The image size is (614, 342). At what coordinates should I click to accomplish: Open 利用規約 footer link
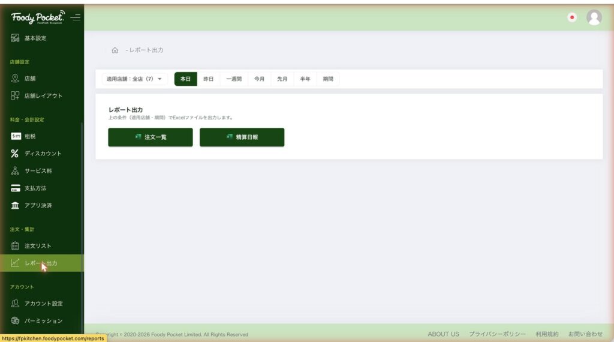[x=547, y=334]
